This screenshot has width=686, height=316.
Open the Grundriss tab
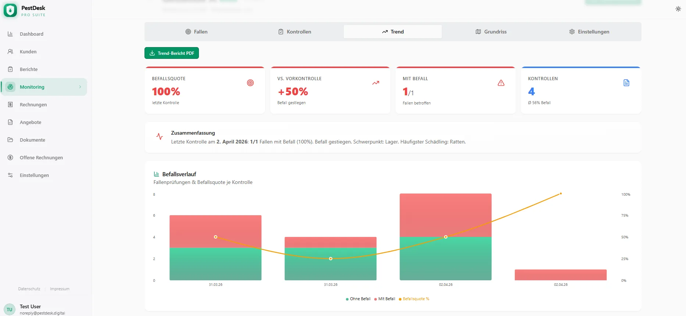click(x=491, y=32)
